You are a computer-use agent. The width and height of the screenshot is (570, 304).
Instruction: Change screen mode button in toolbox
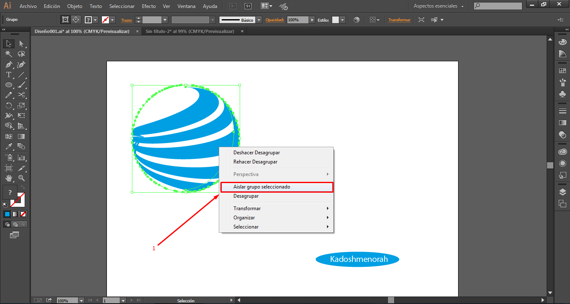(15, 235)
